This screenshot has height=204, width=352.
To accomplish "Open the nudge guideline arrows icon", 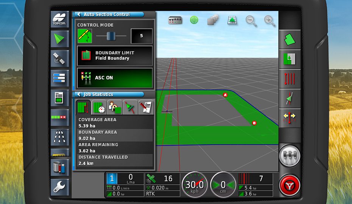I will [x=290, y=118].
